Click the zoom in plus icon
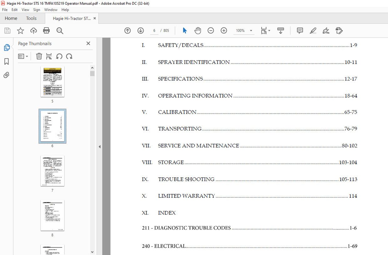Viewport: 388px width, 255px height. (224, 30)
